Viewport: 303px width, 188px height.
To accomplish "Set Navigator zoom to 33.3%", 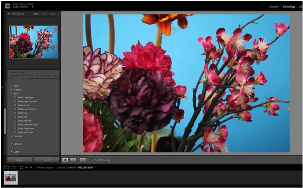I will [x=53, y=14].
